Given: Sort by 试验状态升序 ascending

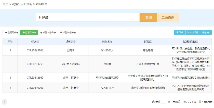Looking at the screenshot, I should [48, 33].
